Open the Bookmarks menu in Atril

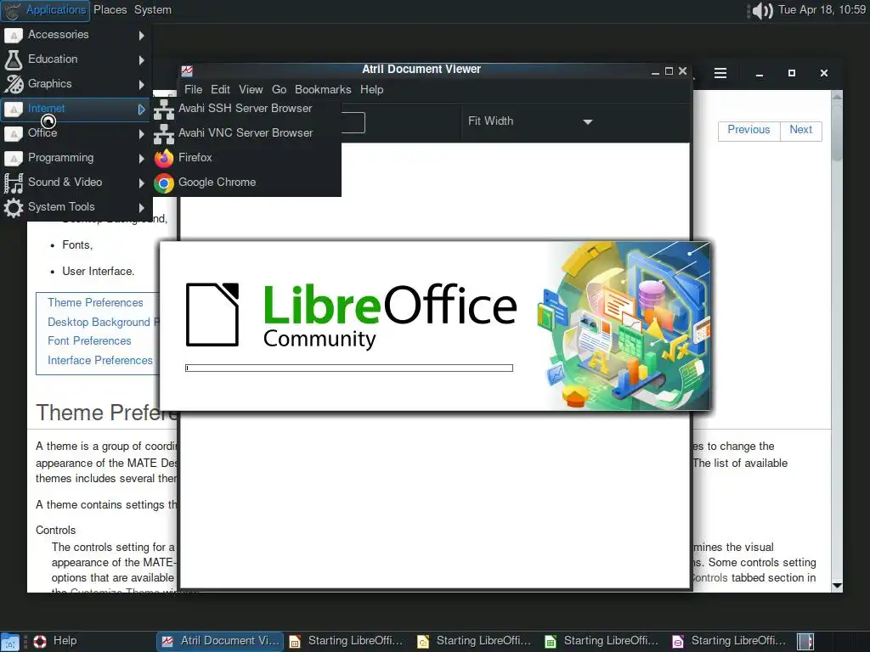point(323,89)
